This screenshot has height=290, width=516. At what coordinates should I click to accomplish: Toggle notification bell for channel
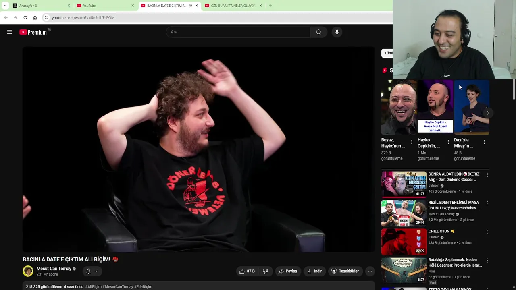(x=88, y=271)
